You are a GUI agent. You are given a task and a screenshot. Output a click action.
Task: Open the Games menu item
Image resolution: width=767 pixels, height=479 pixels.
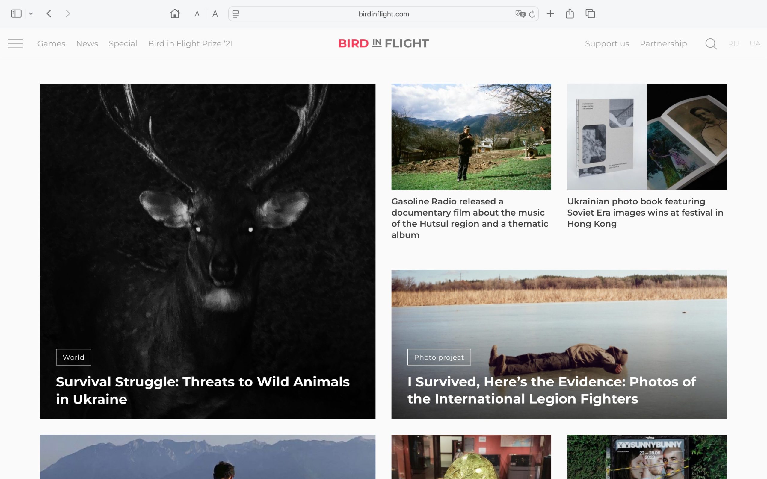pyautogui.click(x=51, y=43)
